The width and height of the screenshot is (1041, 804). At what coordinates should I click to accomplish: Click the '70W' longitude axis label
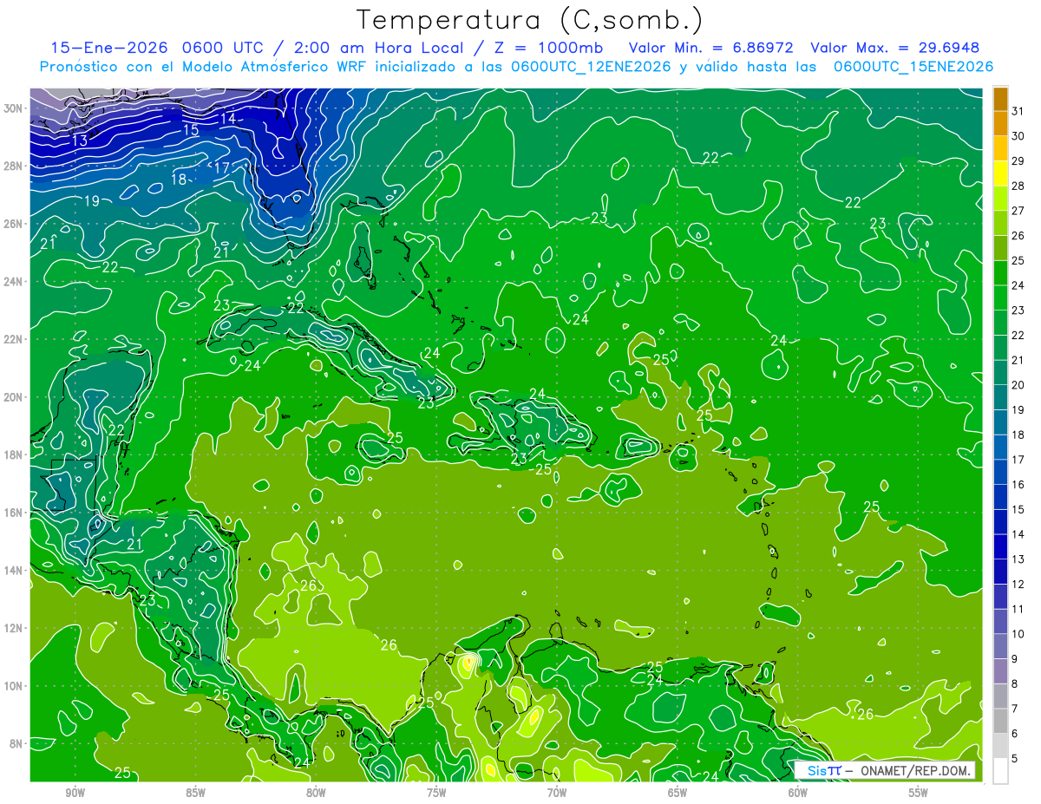[557, 793]
